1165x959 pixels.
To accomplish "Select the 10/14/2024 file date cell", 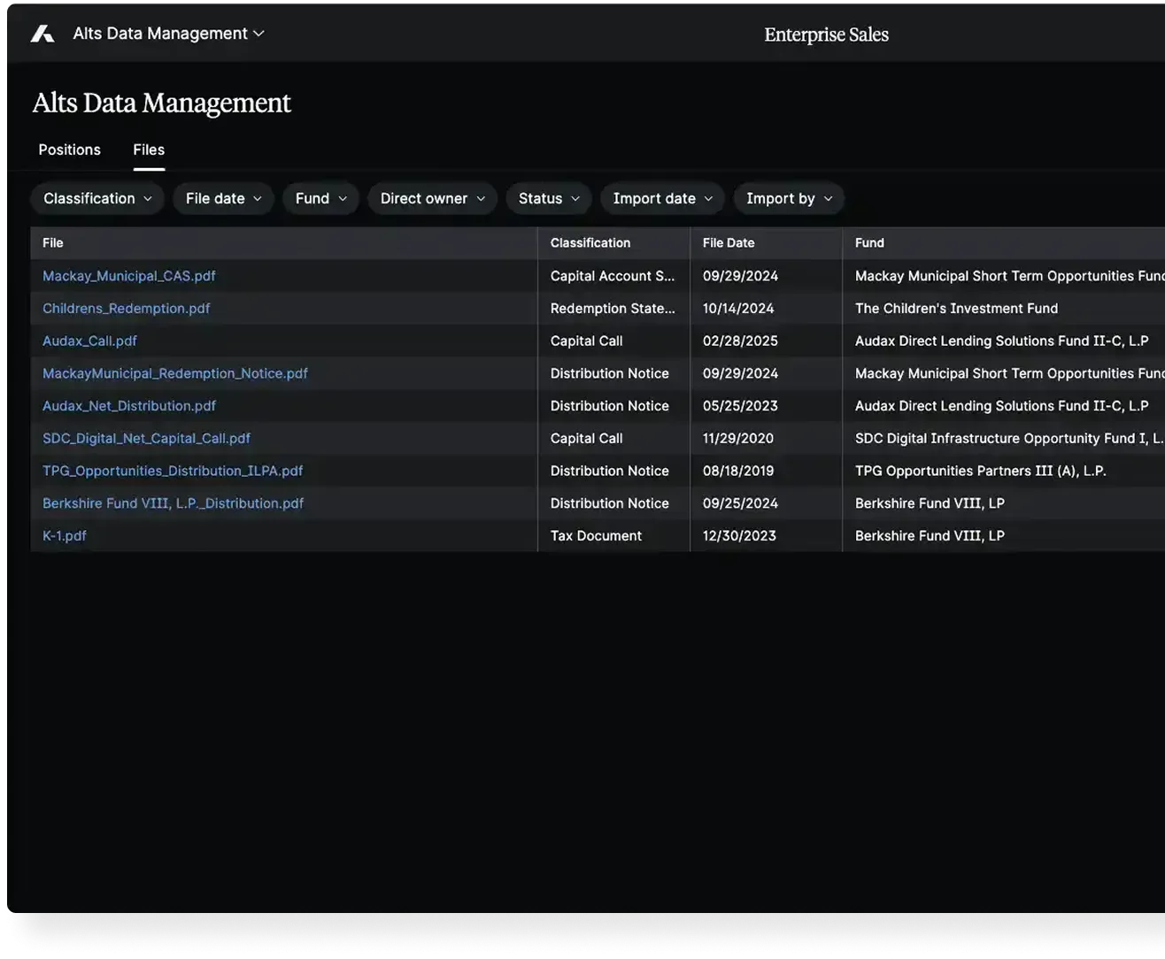I will tap(766, 309).
